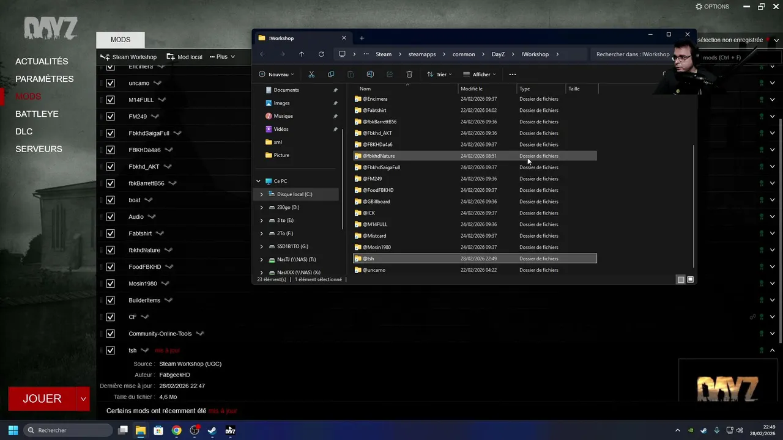This screenshot has height=440, width=783.
Task: Click the This PC icon in address bar
Action: (342, 54)
